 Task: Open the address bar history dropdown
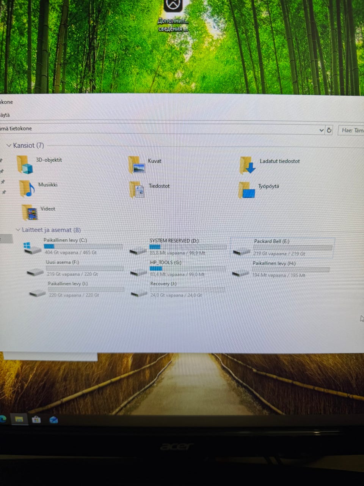322,130
